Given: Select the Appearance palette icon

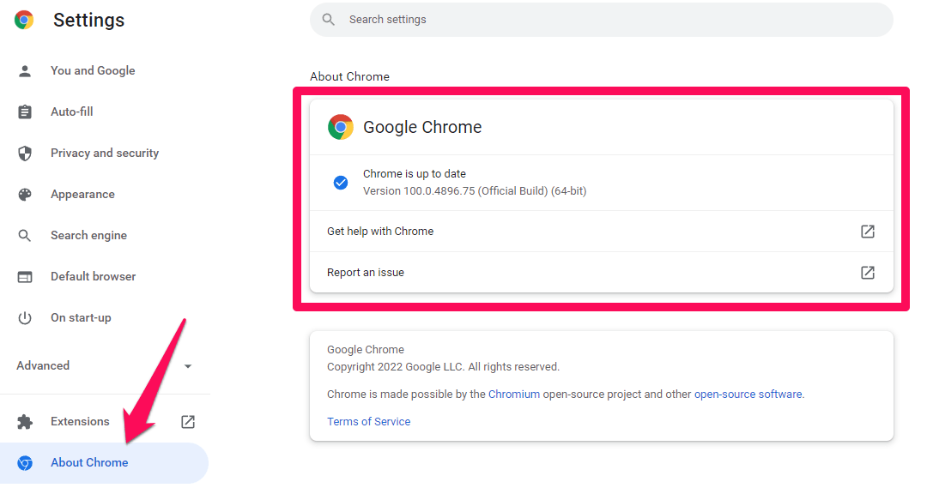Looking at the screenshot, I should click(x=27, y=194).
